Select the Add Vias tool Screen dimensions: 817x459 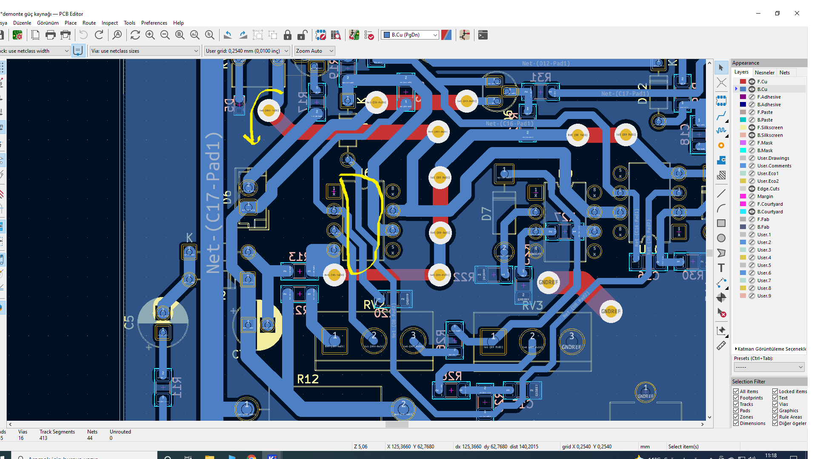pyautogui.click(x=721, y=145)
